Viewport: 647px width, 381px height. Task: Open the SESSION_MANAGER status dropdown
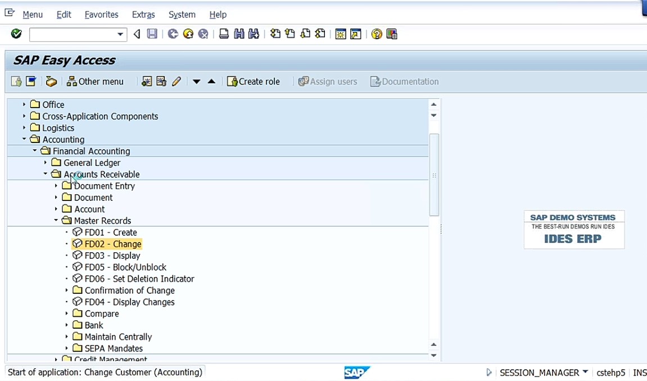(x=585, y=372)
